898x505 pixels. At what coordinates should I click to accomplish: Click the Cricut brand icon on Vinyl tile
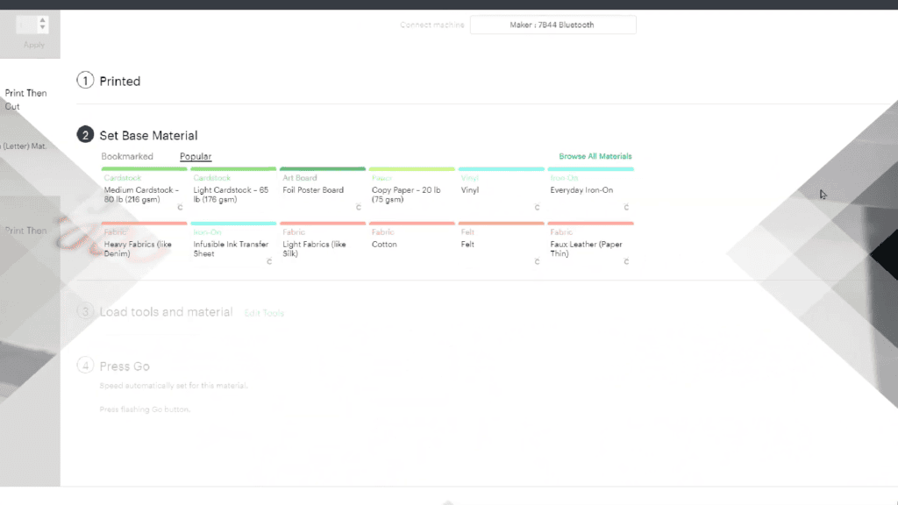coord(538,207)
